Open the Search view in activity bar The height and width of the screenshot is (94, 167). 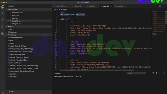3,13
